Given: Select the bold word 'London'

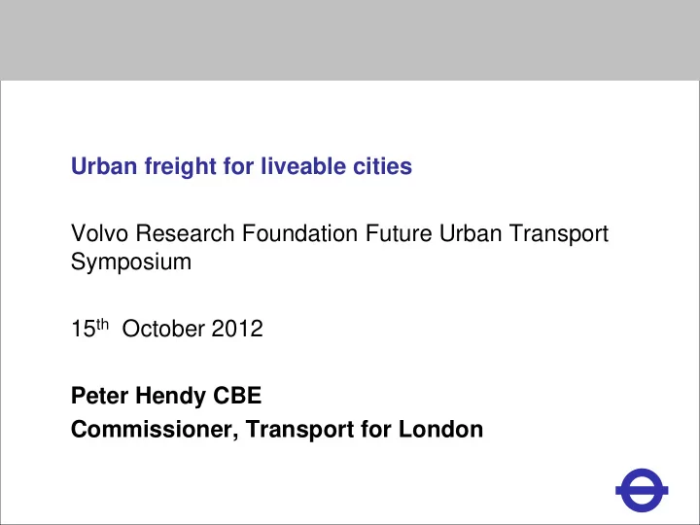Looking at the screenshot, I should (440, 429).
